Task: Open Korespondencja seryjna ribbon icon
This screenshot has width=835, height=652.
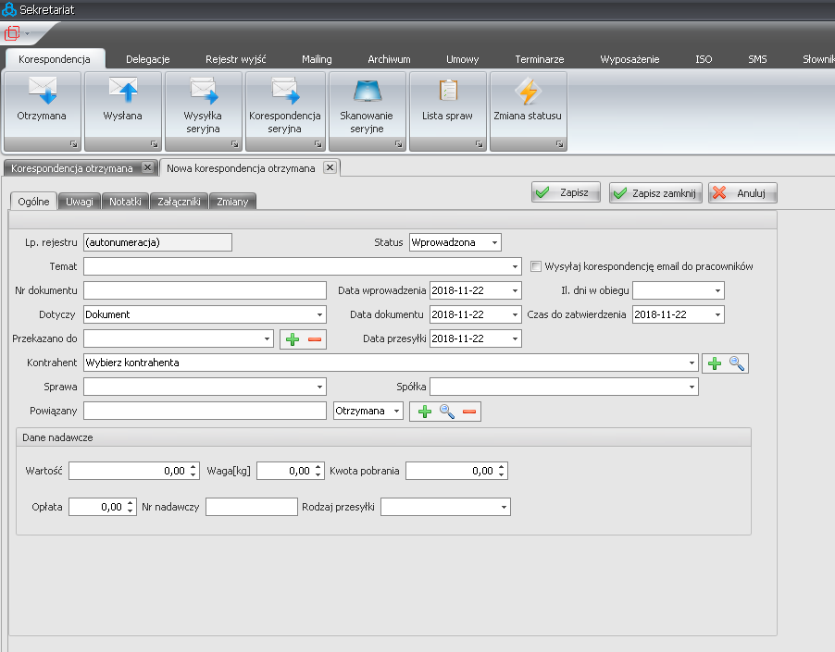Action: click(285, 91)
